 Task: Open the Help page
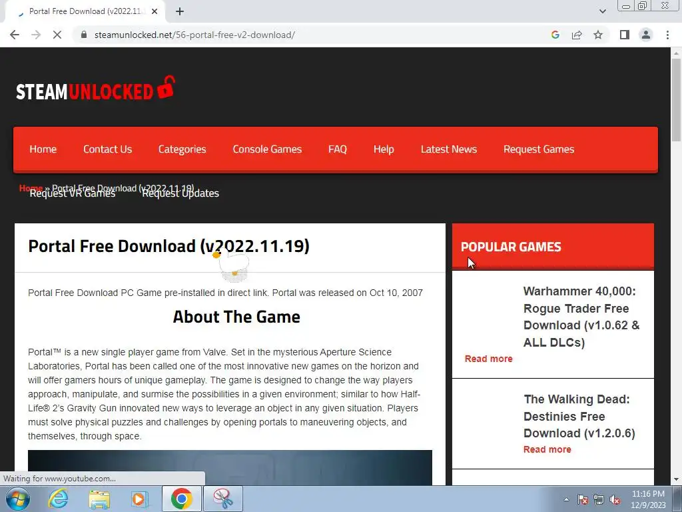pos(384,149)
